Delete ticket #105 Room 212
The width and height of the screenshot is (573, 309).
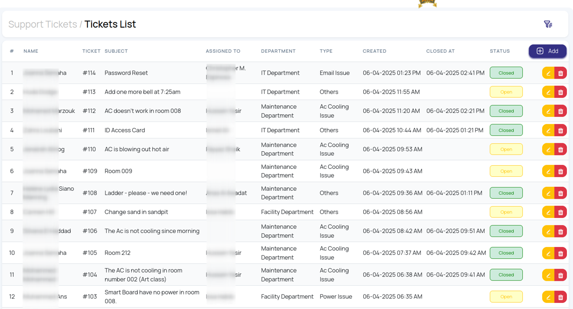561,253
